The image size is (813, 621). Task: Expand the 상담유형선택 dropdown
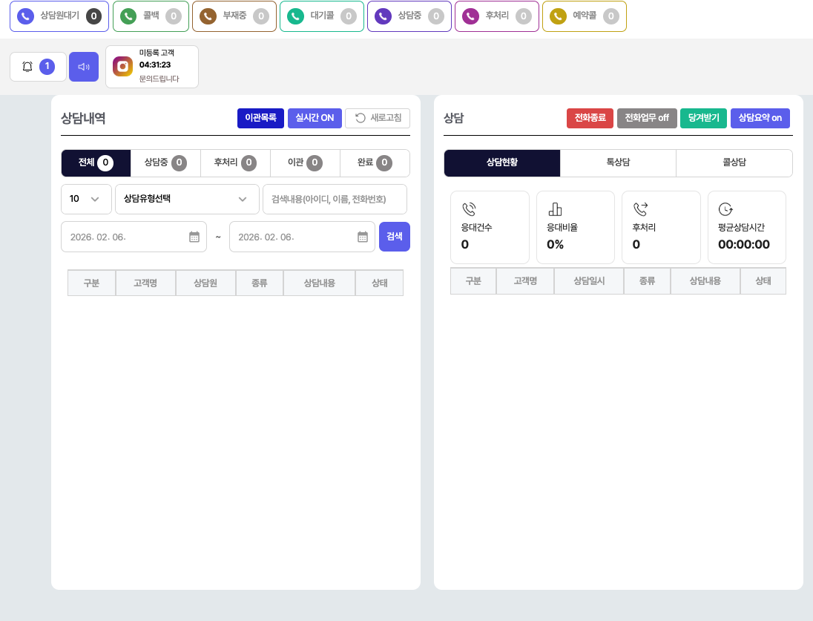(x=187, y=199)
